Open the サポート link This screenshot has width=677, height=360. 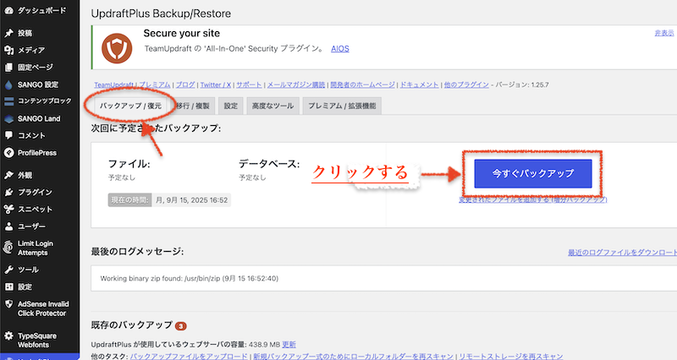click(249, 85)
